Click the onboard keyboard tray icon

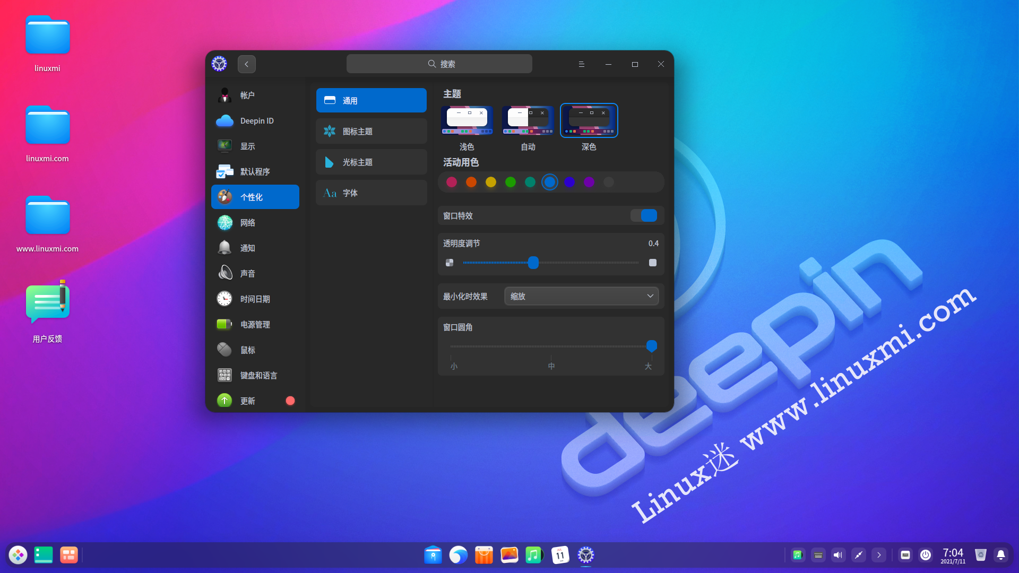pos(905,555)
